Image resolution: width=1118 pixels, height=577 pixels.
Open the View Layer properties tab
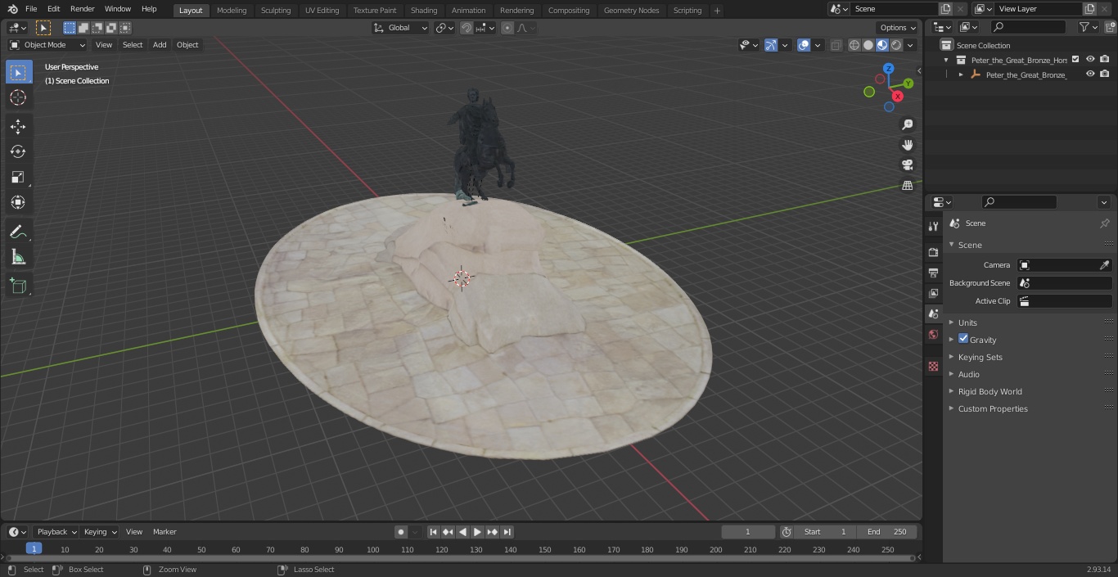coord(933,293)
